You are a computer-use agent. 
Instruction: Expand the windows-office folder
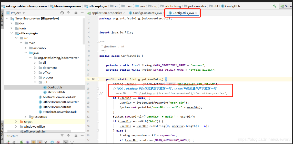coord(16,126)
